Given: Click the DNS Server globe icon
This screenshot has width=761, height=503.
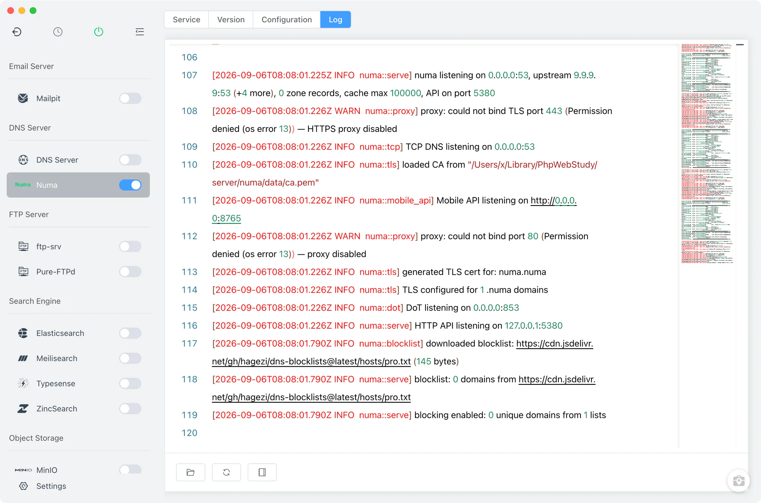Looking at the screenshot, I should point(23,160).
